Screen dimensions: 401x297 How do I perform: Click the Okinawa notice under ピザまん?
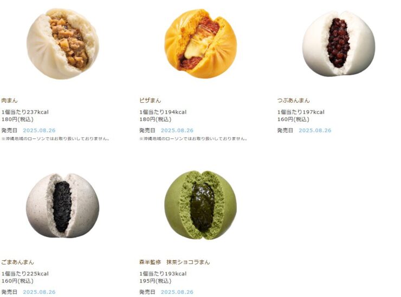(193, 138)
